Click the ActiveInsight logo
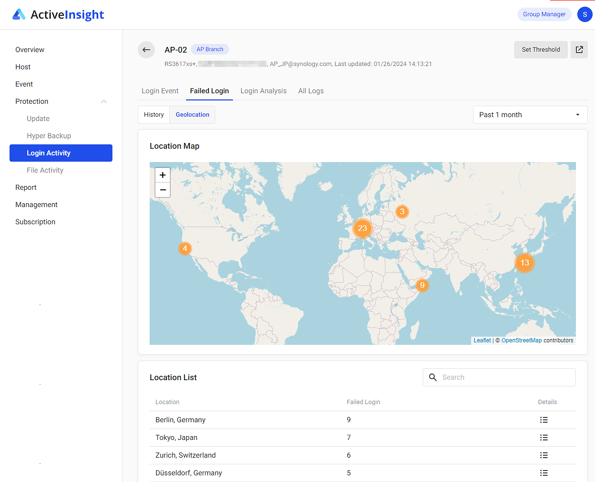The width and height of the screenshot is (595, 482). point(58,14)
